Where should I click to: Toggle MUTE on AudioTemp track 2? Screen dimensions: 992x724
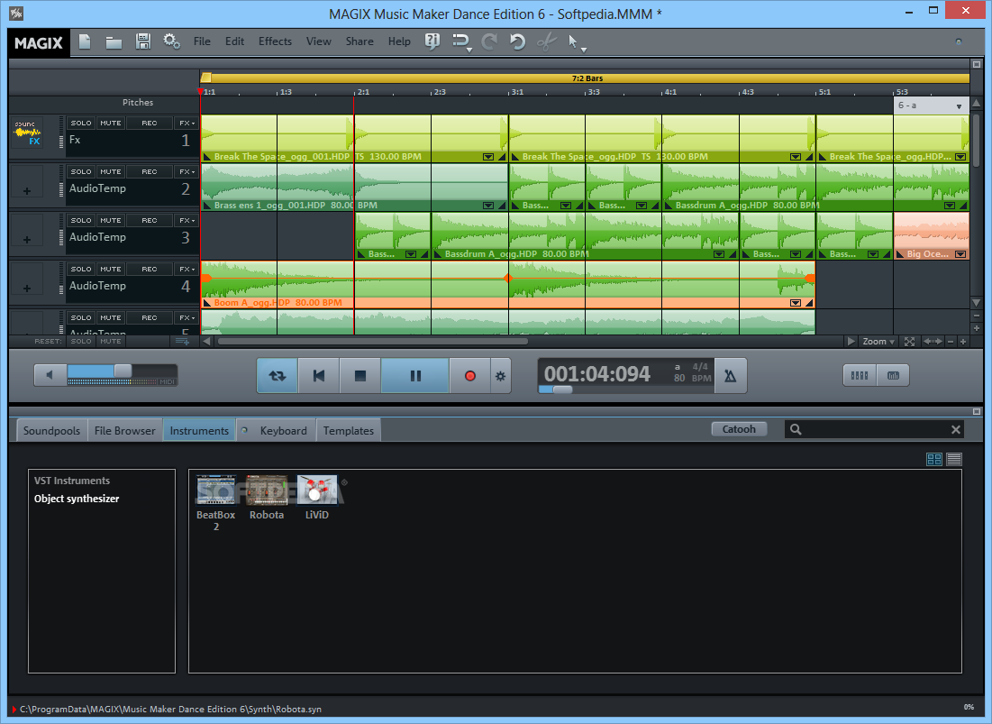point(111,171)
